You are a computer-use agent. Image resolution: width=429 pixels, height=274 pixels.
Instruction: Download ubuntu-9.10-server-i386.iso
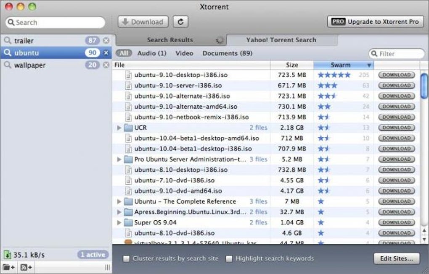click(x=397, y=86)
